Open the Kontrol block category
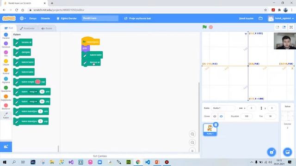This screenshot has width=296, height=166. pyautogui.click(x=6, y=71)
